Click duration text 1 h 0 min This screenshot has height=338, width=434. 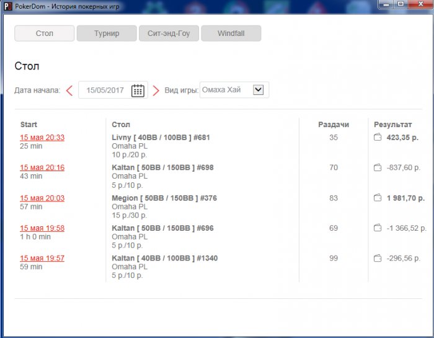(x=35, y=237)
